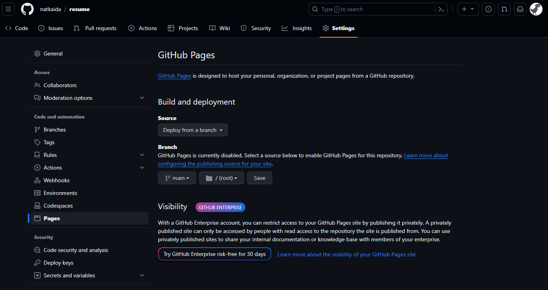
Task: Open the / (root) folder selector
Action: pos(221,178)
